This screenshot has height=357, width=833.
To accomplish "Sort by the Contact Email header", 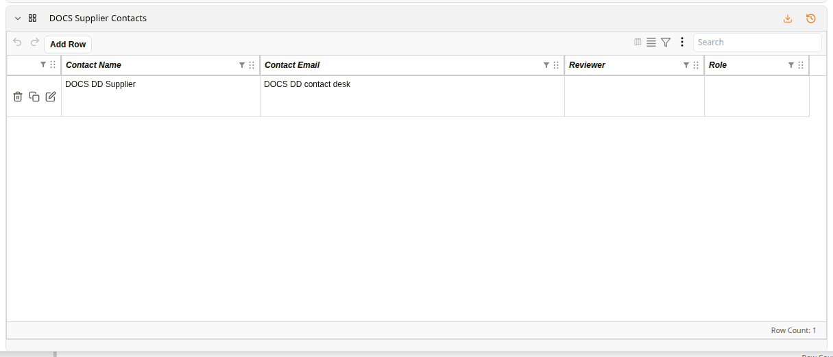I will pyautogui.click(x=292, y=65).
